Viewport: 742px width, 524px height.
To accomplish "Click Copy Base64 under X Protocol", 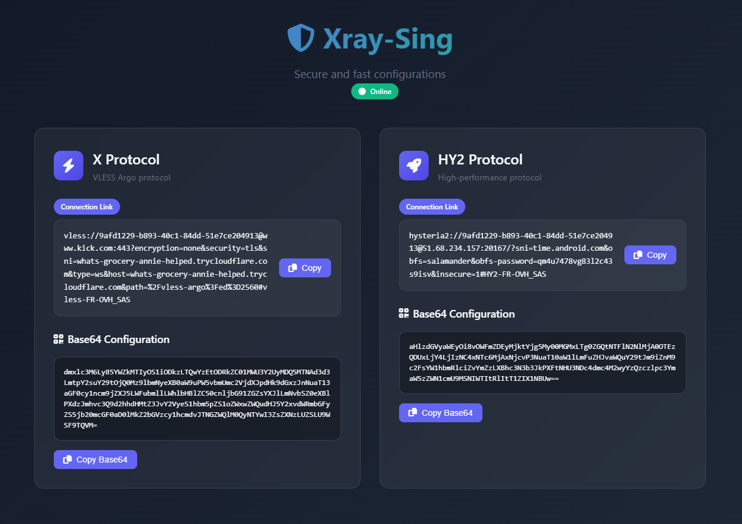I will [x=95, y=459].
